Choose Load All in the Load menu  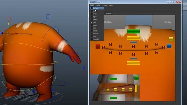pos(97,39)
